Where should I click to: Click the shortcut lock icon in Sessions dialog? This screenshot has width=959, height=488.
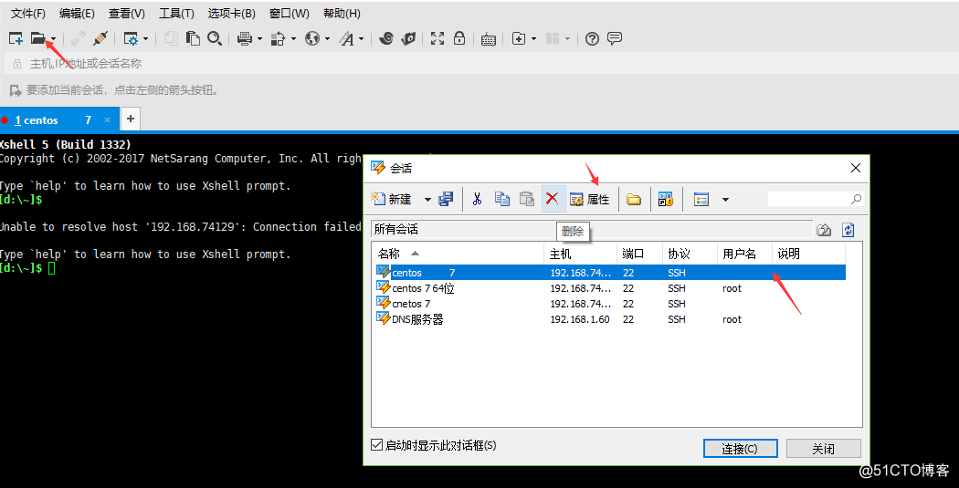coord(666,199)
